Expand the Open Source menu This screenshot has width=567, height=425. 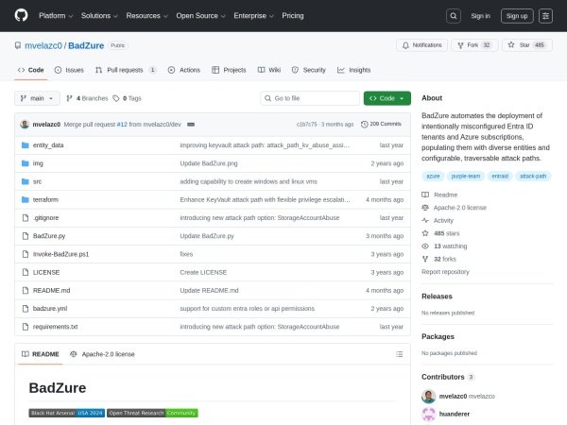point(200,16)
